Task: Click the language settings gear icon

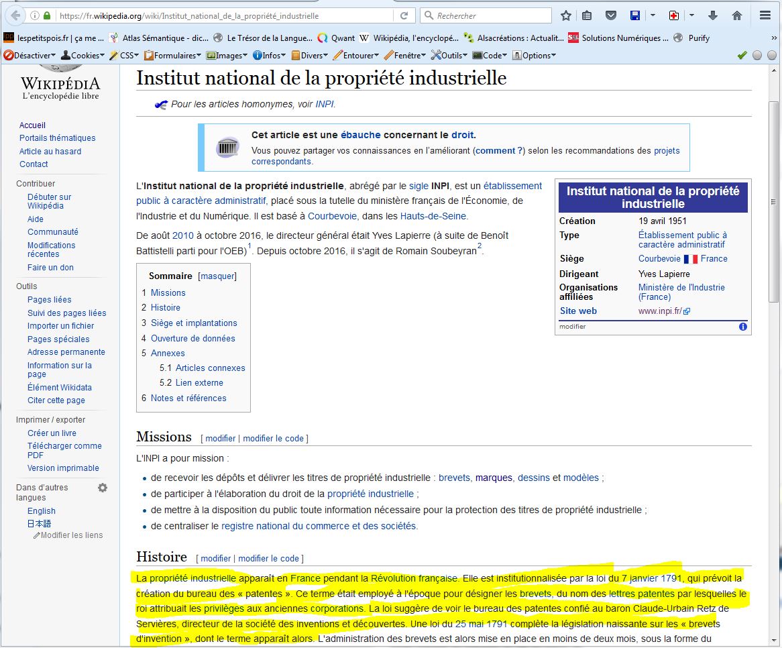Action: pyautogui.click(x=103, y=488)
